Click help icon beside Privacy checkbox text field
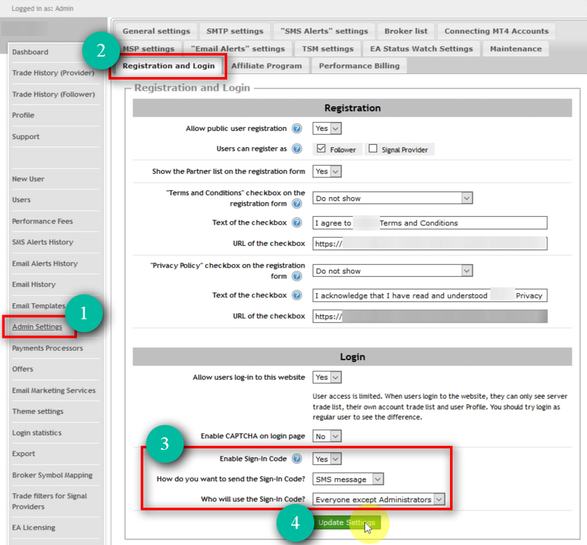This screenshot has width=587, height=545. click(297, 296)
